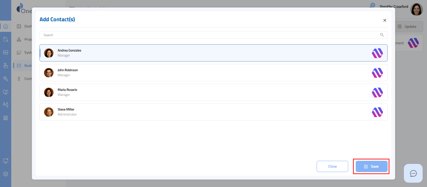The width and height of the screenshot is (427, 187).
Task: Click the Save button in dialog
Action: [371, 166]
